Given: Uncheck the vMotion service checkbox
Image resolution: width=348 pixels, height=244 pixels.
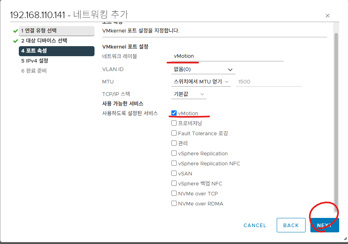Looking at the screenshot, I should (174, 113).
